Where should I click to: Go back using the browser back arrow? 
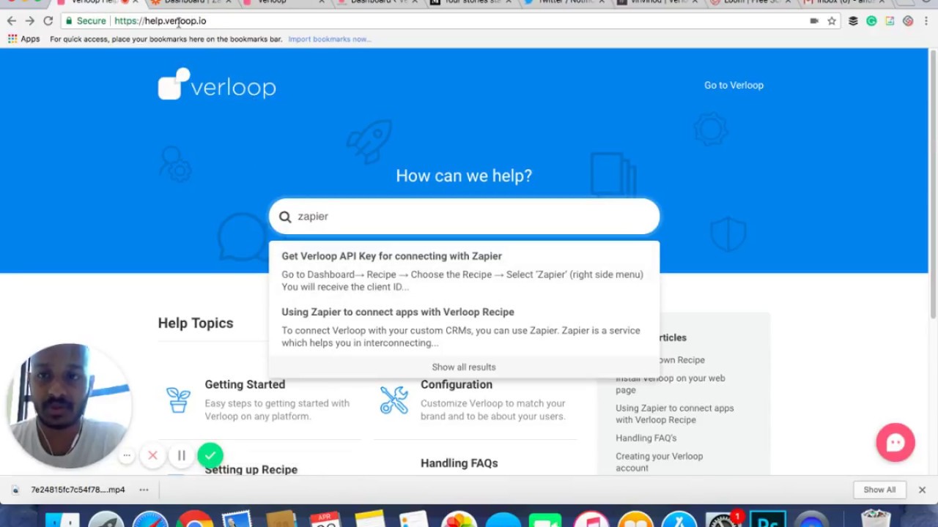click(x=11, y=21)
